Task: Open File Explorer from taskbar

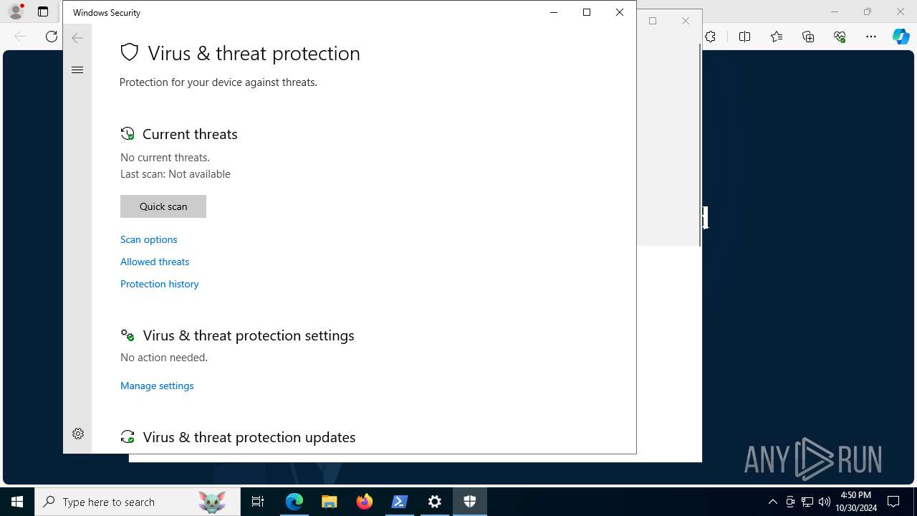Action: (330, 502)
